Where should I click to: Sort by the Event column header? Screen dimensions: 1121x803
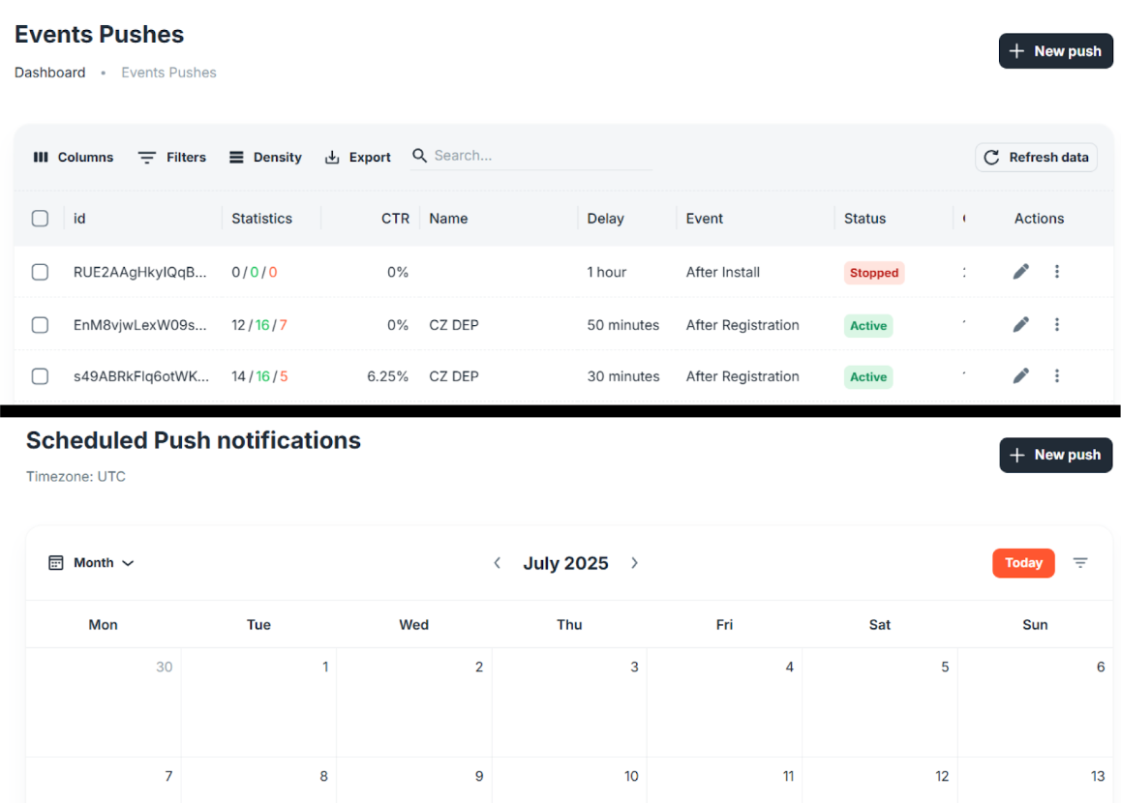704,218
